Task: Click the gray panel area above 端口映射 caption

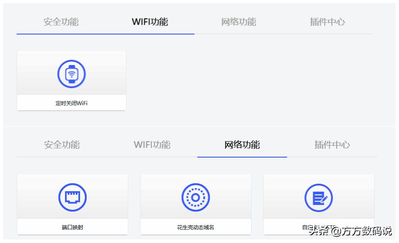Action: click(73, 197)
